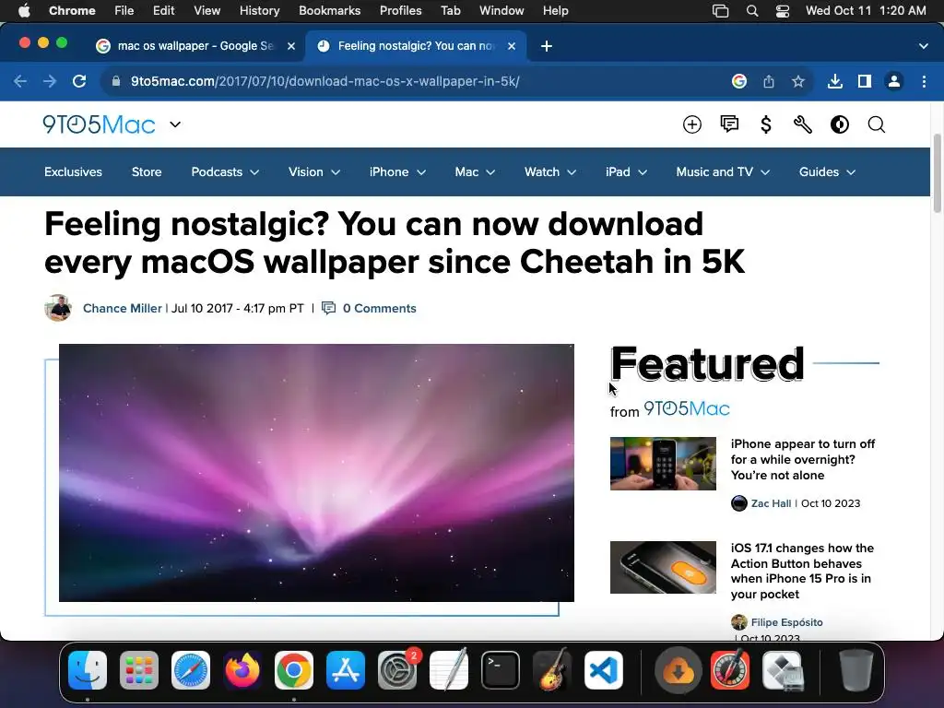Click the 9to5Mac logo under Featured
The width and height of the screenshot is (944, 708).
[x=686, y=408]
